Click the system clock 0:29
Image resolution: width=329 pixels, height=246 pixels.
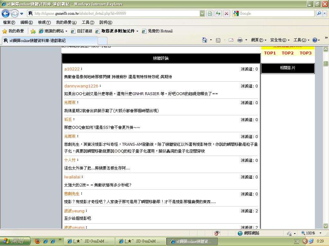[x=320, y=241]
